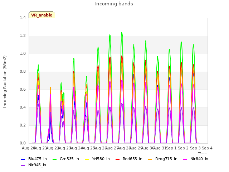Click the purple Nir945_in legend swatch
Screen dimensions: 229x172
tap(23, 166)
